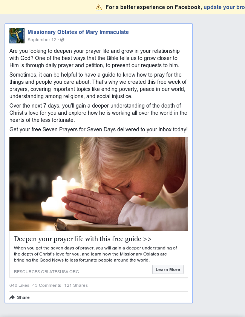245x317 pixels.
Task: Open the 'Deepen your prayer life' headline
Action: (x=83, y=239)
